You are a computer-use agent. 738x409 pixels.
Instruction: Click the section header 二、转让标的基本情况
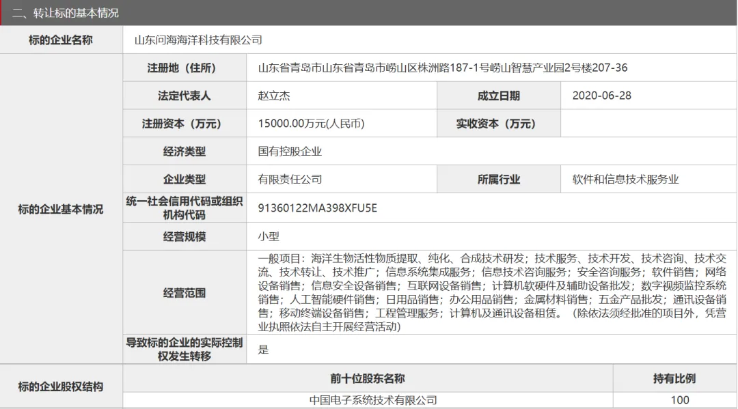(66, 13)
